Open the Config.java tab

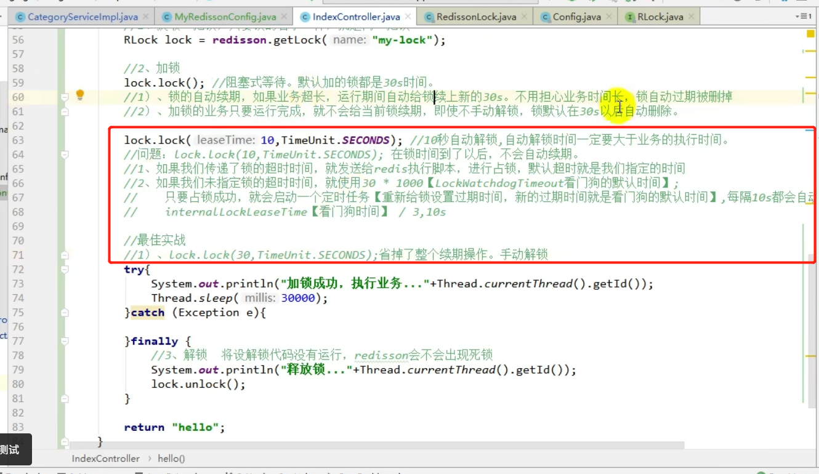tap(576, 17)
